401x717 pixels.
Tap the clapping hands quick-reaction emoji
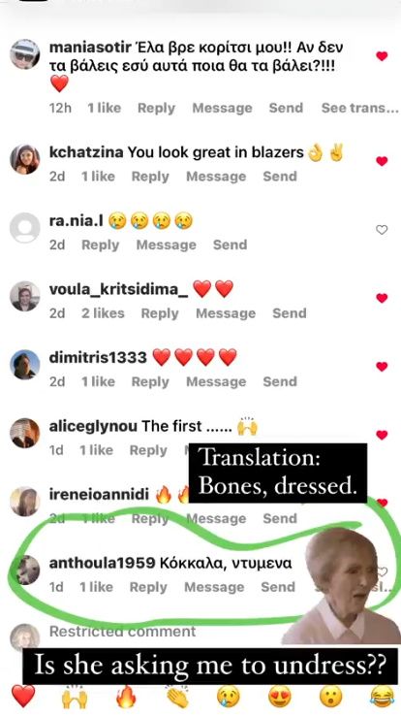[177, 696]
